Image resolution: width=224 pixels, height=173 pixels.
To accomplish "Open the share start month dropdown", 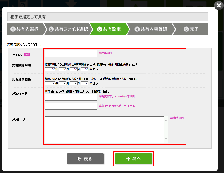I will click(x=62, y=69).
